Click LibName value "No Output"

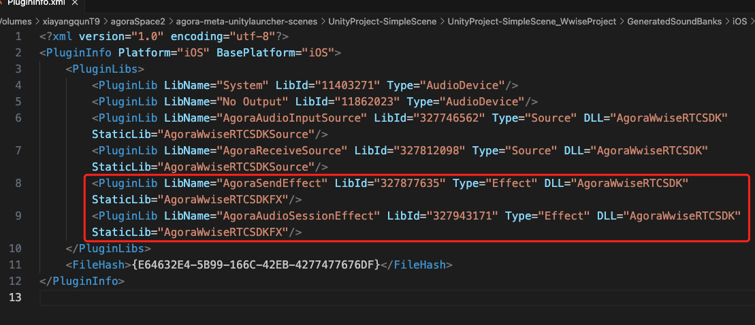(253, 102)
